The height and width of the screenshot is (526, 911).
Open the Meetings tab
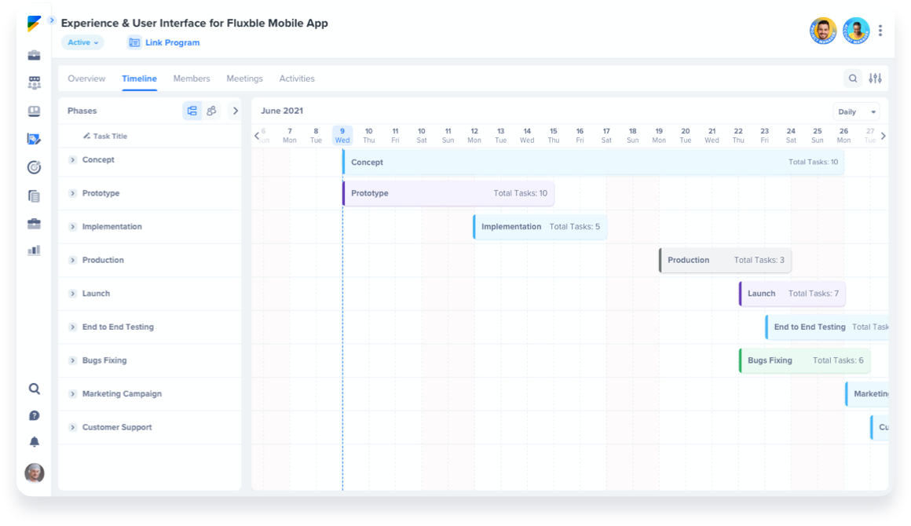click(x=244, y=79)
